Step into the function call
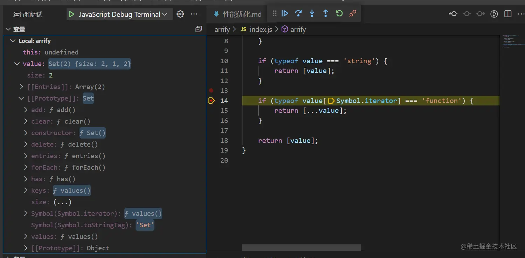The height and width of the screenshot is (258, 525). point(312,13)
